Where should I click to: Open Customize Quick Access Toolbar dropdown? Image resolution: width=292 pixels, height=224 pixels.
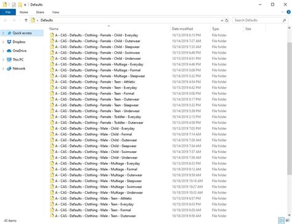tap(25, 5)
